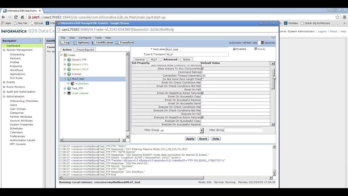Open Dashboard in the Navigator
The height and width of the screenshot is (196, 348).
13,46
